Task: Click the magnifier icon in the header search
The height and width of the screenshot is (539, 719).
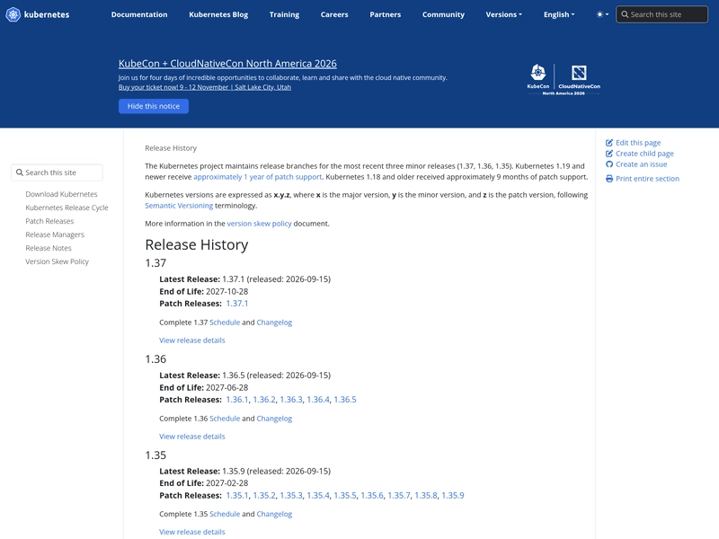Action: coord(625,14)
